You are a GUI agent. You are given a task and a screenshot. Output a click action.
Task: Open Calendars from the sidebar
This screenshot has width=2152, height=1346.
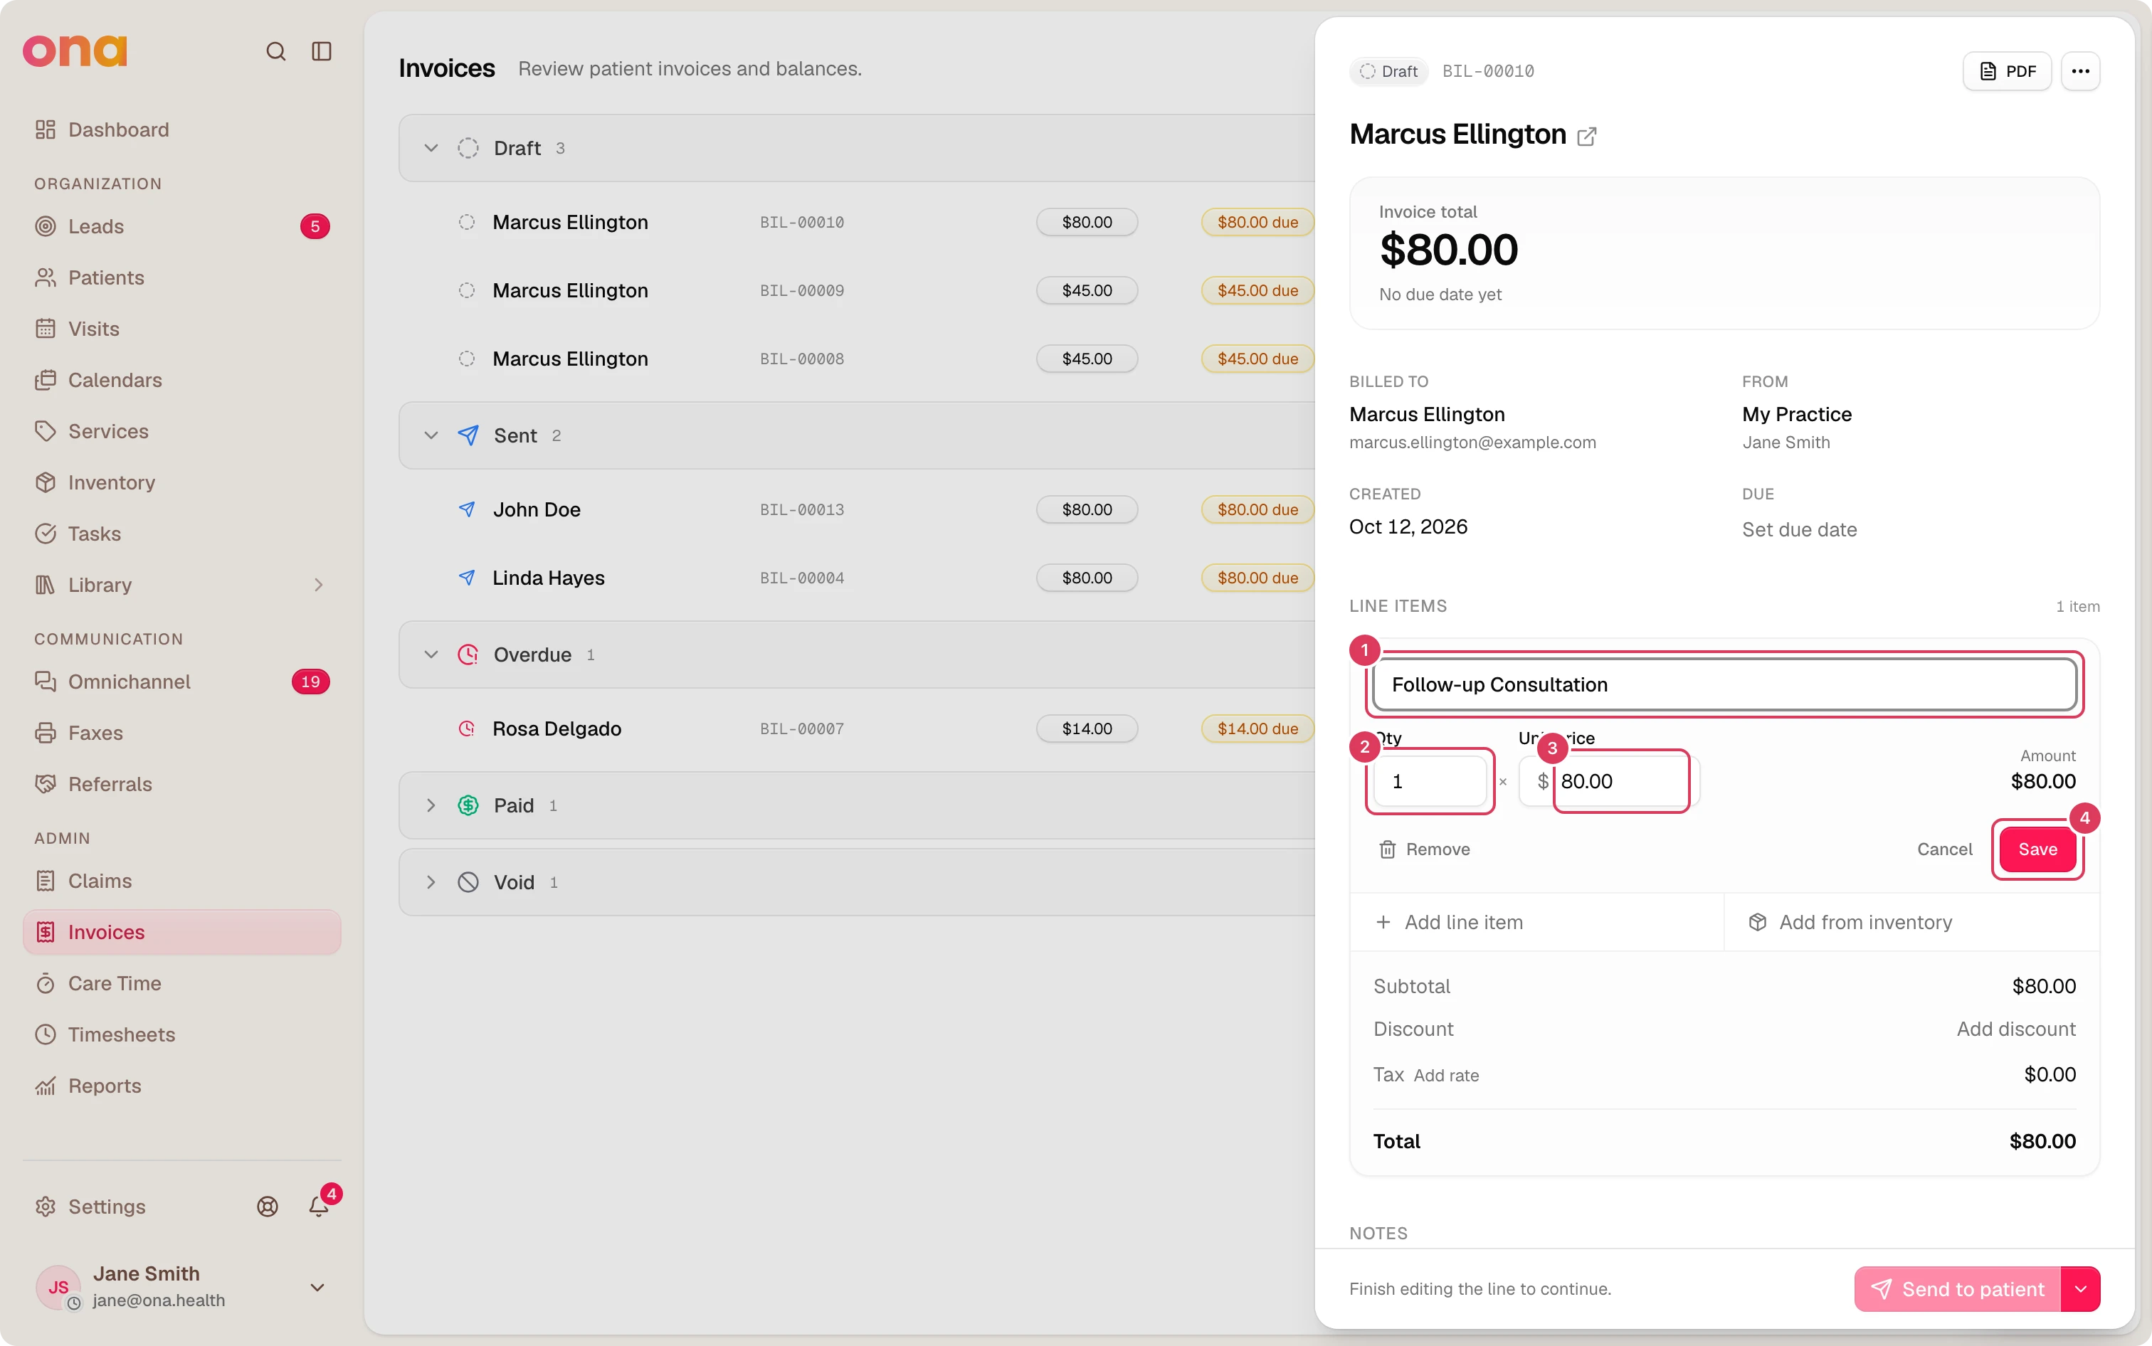(181, 380)
